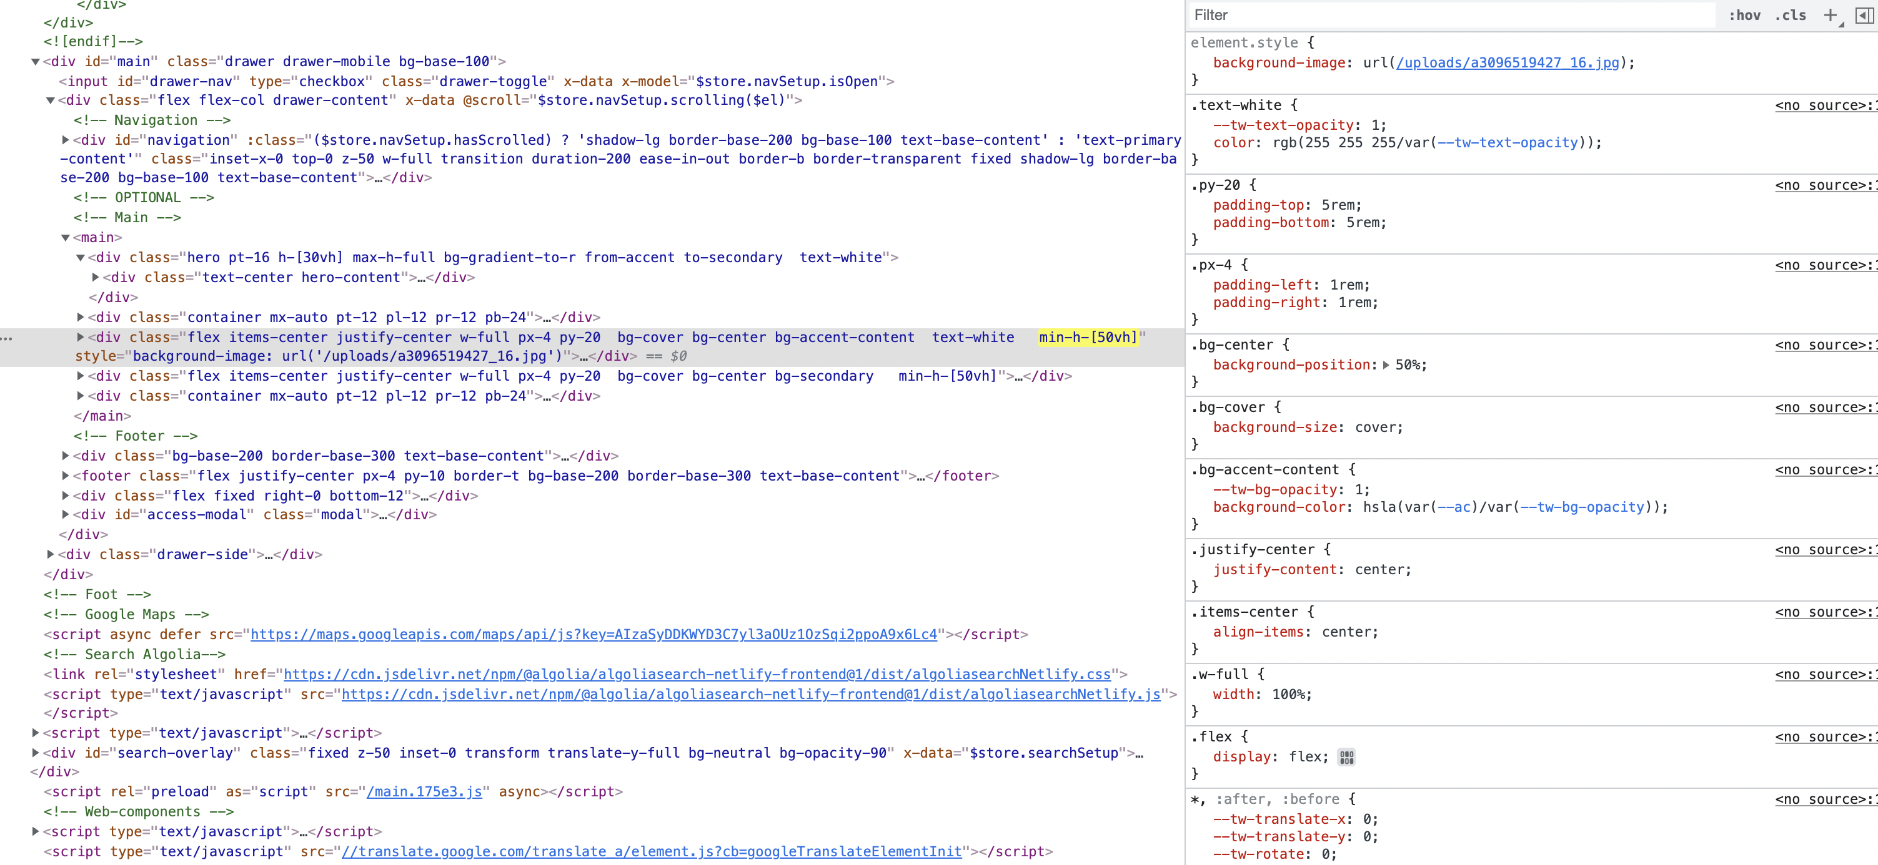Expand the script node under Web-components comment

35,831
